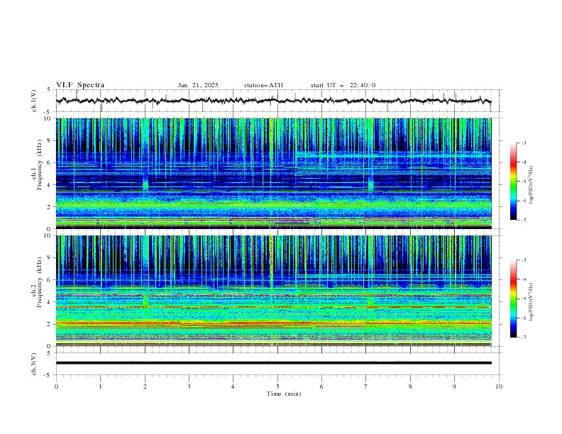Click the "7" label on the time axis
This screenshot has width=562, height=434.
(x=366, y=386)
